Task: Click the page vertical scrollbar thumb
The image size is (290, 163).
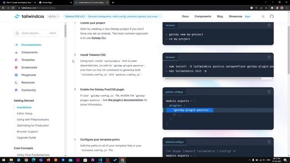Action: tap(289, 50)
